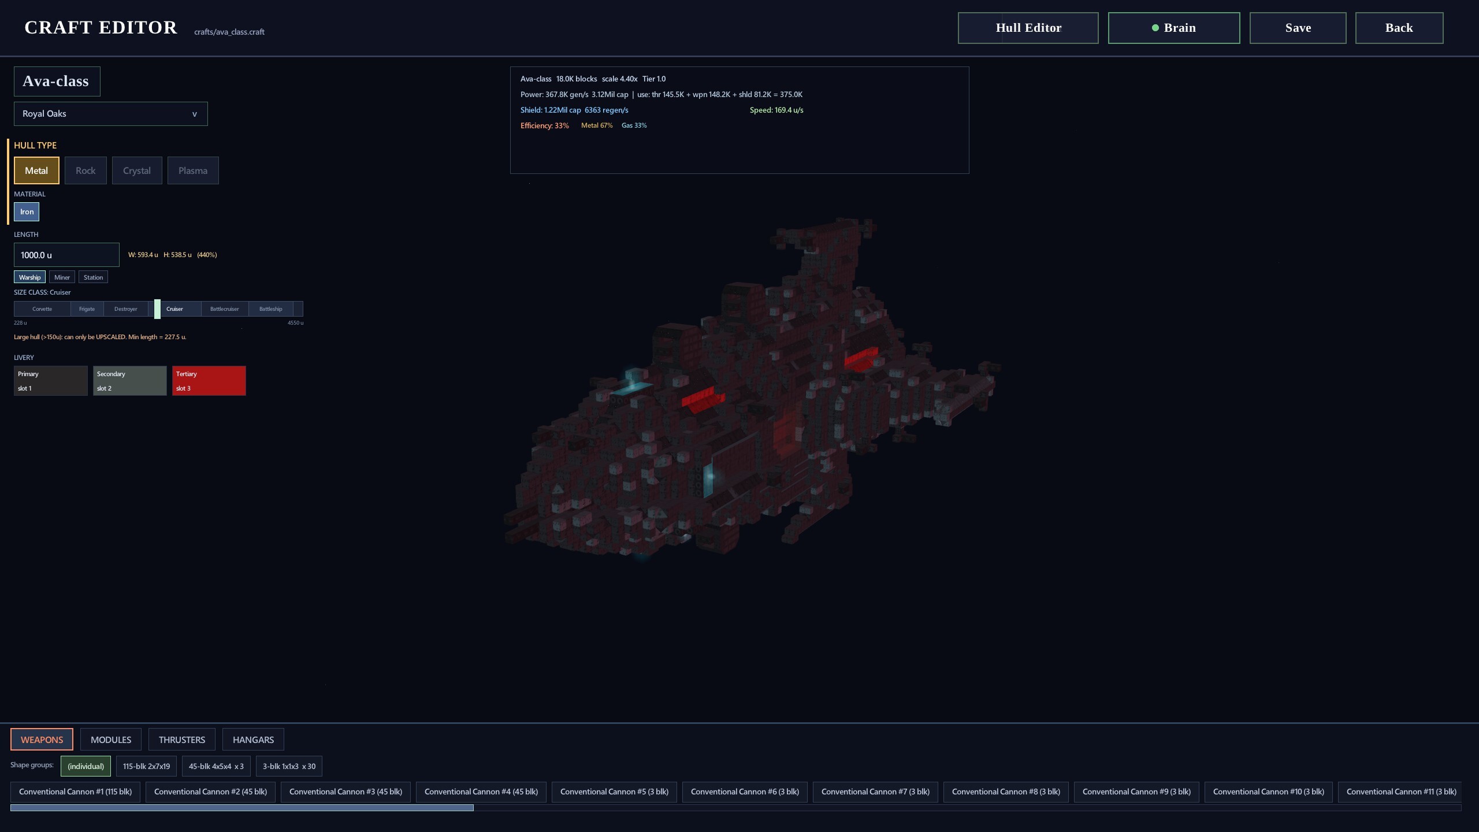
Task: Select Crystal hull type
Action: pos(137,170)
